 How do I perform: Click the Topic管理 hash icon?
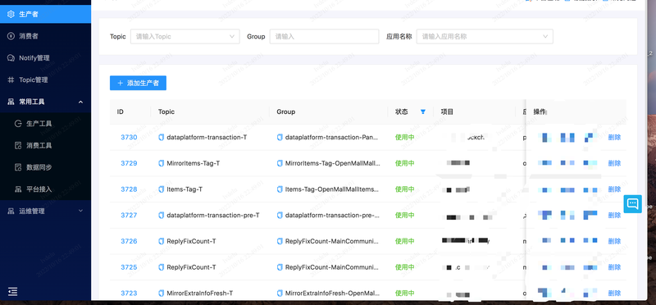(11, 80)
